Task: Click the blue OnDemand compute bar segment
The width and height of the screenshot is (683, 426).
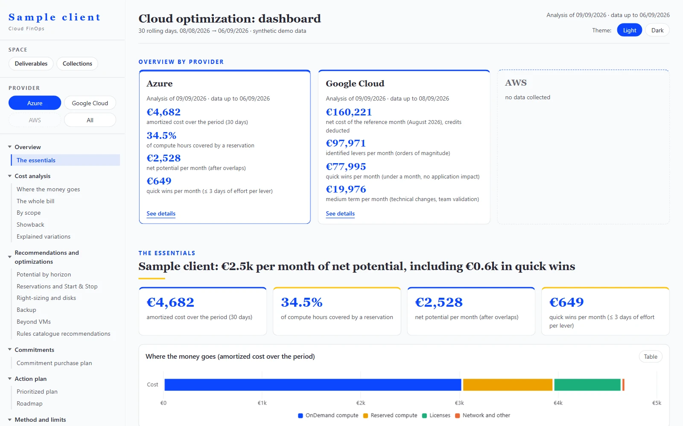Action: pos(313,385)
